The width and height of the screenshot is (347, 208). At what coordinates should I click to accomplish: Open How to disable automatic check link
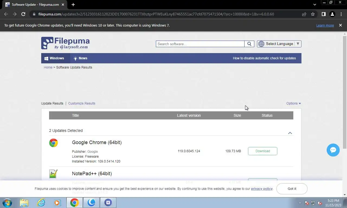264,58
